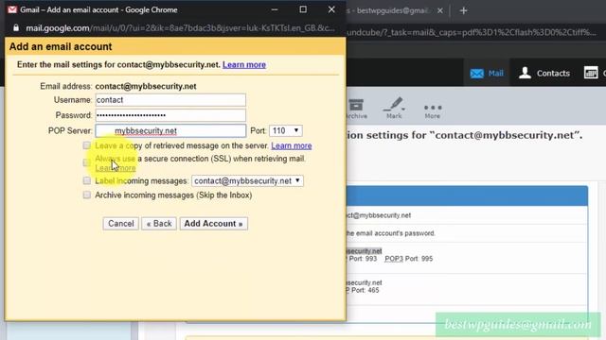This screenshot has height=340, width=606.
Task: Open the calendar icon beside Contacts
Action: pos(591,73)
